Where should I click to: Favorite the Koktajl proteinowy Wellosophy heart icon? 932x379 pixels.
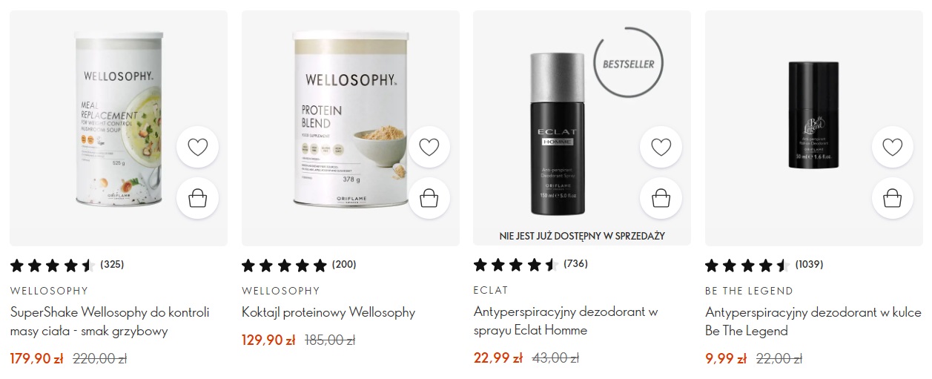tap(429, 147)
